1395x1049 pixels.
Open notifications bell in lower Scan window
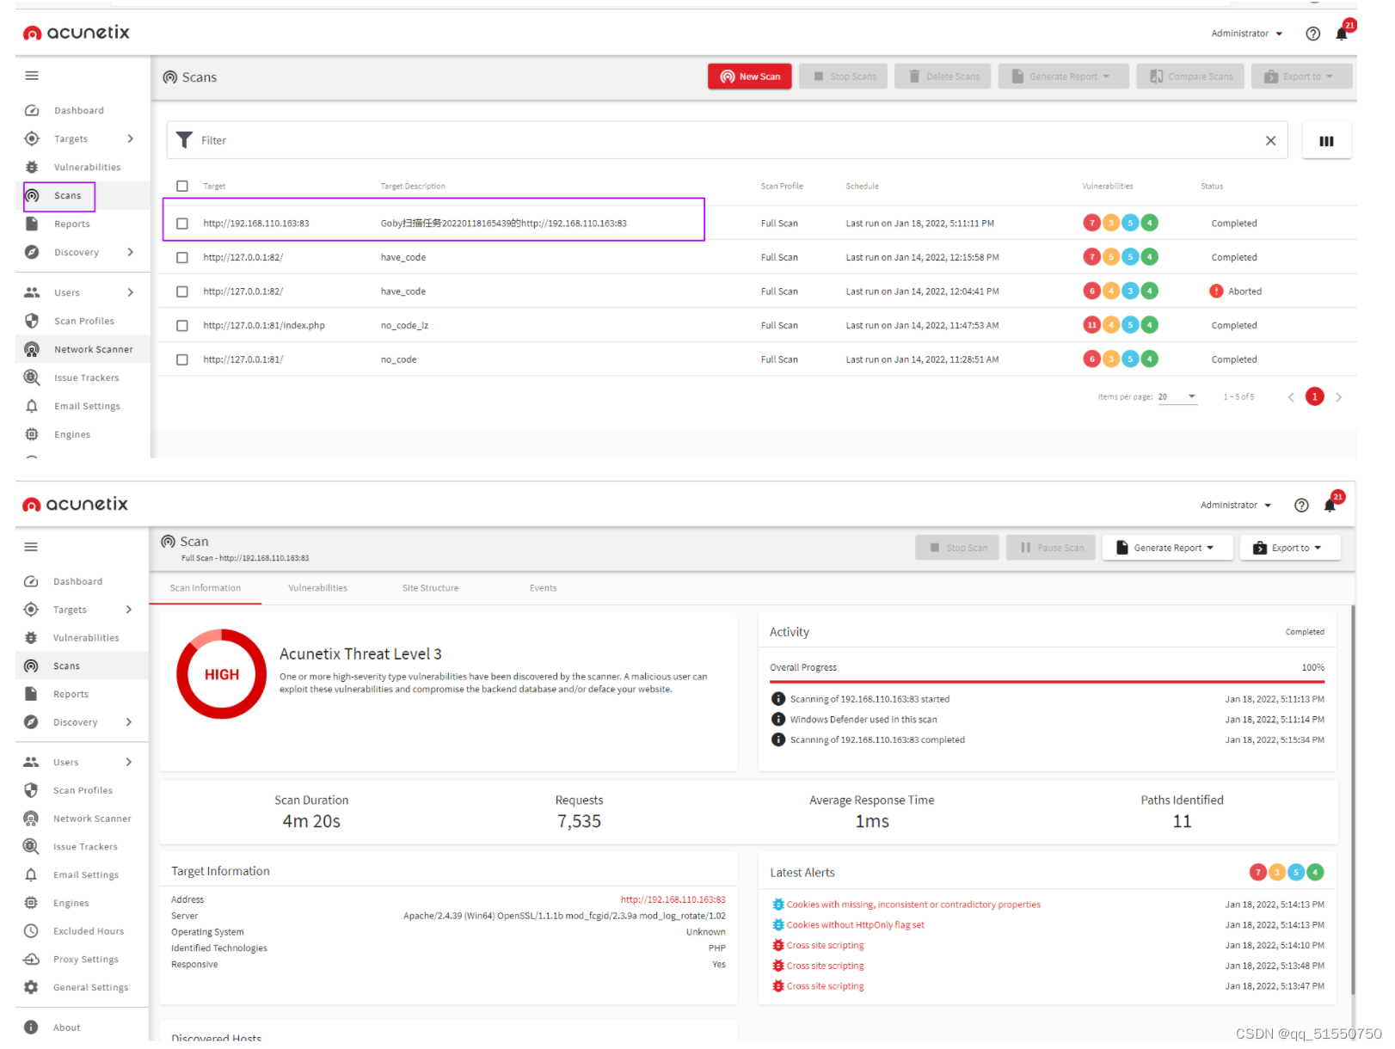(x=1331, y=504)
